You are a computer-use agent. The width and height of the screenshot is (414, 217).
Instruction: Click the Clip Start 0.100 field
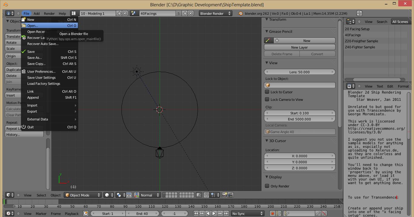[x=300, y=113]
